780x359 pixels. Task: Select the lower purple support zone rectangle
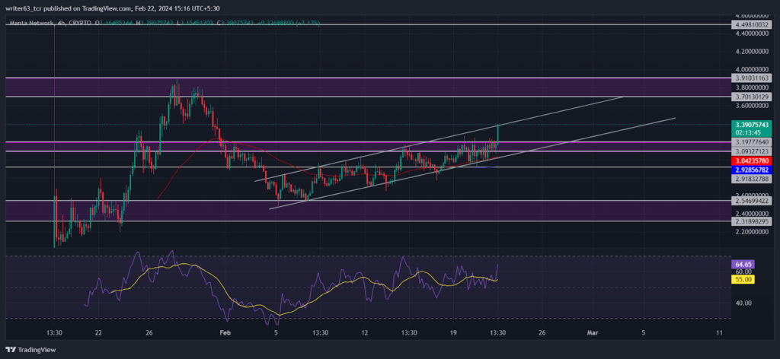(x=367, y=211)
